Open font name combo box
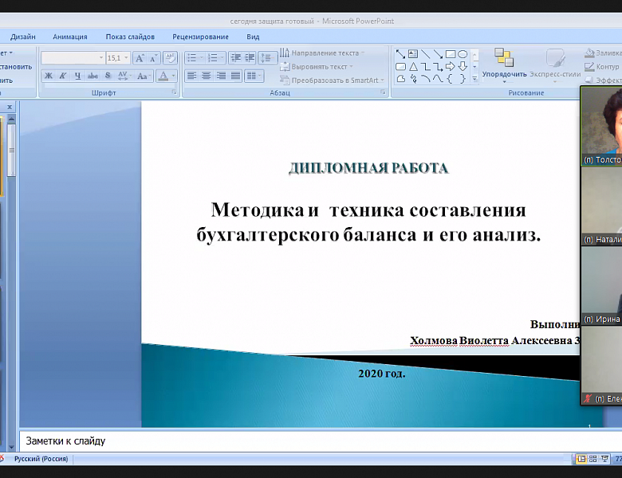This screenshot has width=622, height=478. (x=73, y=58)
